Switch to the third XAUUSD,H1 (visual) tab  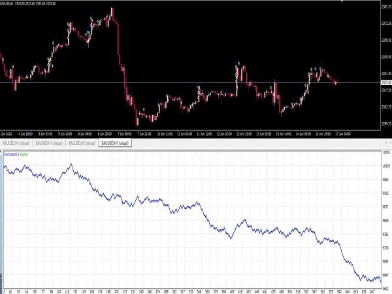tap(82, 143)
